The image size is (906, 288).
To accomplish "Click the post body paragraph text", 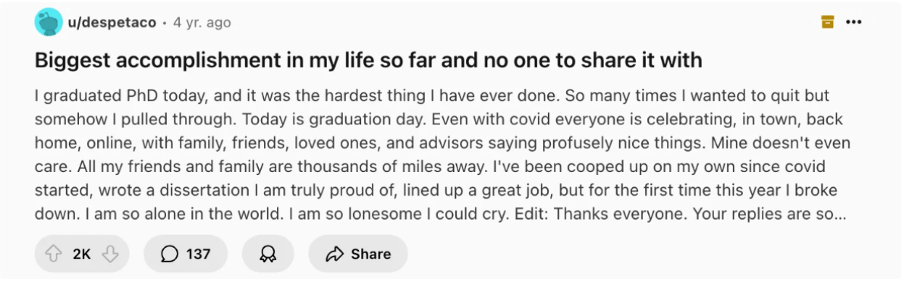I will (x=442, y=155).
